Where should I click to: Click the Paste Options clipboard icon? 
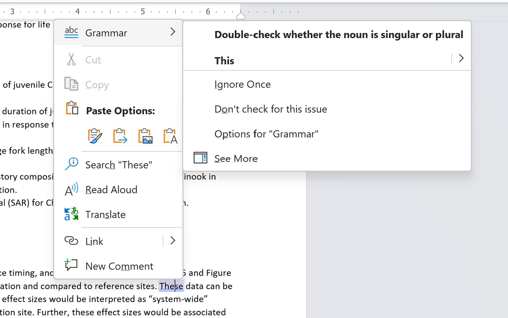coord(72,109)
